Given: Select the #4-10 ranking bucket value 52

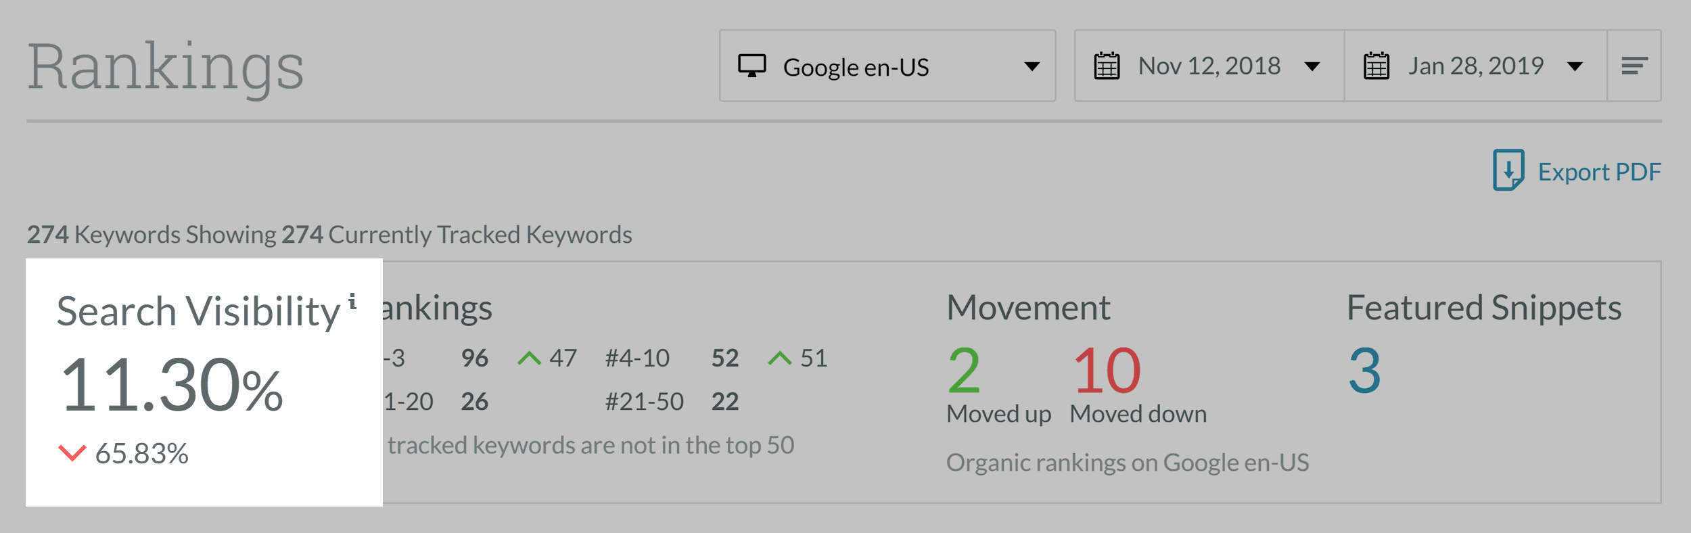Looking at the screenshot, I should click(x=724, y=358).
